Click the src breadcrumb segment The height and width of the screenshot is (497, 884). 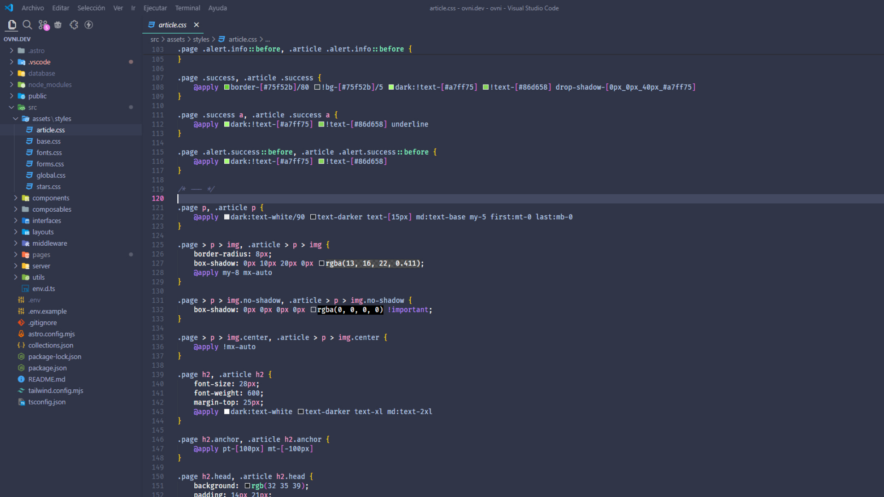point(155,39)
